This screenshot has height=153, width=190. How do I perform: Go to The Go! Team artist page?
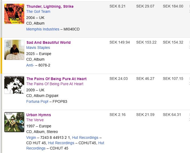[38, 11]
